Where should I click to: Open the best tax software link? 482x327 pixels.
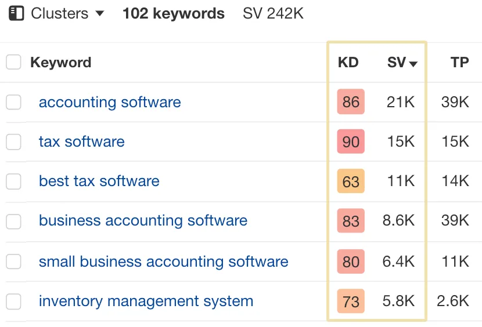[x=99, y=181]
